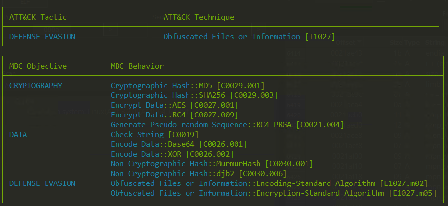Click Encoding-Standard Algorithm [E1027.m02] row
The height and width of the screenshot is (206, 448).
(x=269, y=183)
